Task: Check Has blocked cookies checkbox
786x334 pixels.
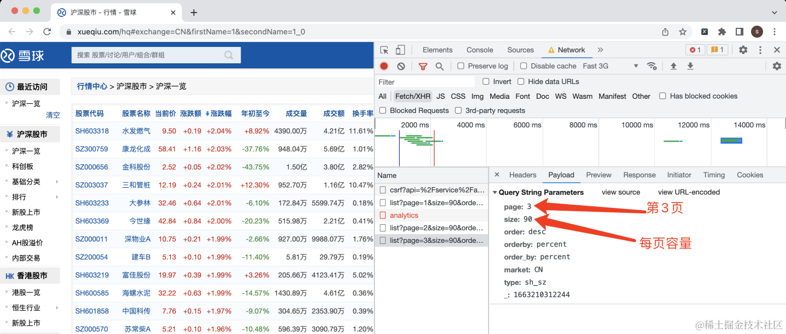Action: tap(663, 96)
